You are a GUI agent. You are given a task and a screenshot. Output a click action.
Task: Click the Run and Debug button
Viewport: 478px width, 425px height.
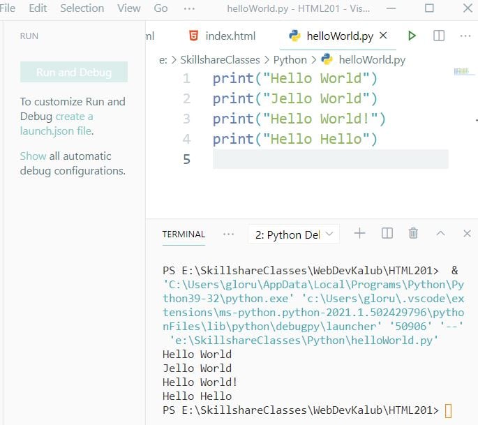point(74,72)
